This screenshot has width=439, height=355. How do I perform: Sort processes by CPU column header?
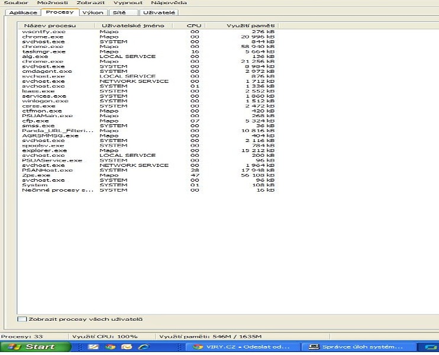[194, 25]
